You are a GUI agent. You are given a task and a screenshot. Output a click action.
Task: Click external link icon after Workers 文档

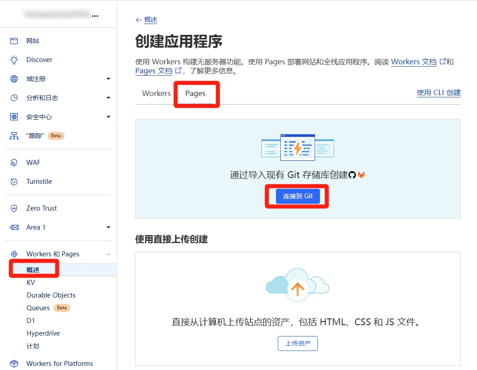click(443, 62)
